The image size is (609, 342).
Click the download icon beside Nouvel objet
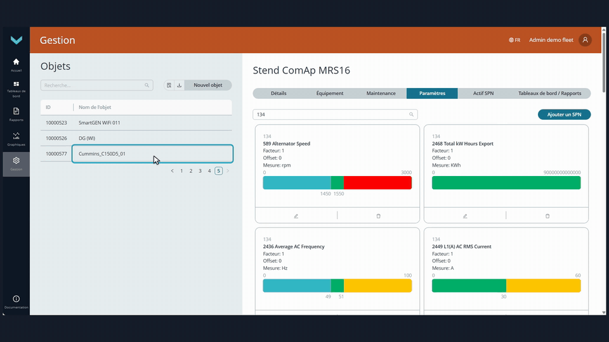click(179, 85)
